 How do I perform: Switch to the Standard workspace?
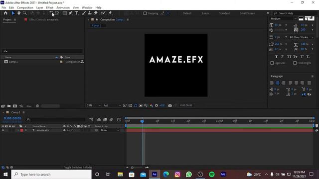pos(224,13)
